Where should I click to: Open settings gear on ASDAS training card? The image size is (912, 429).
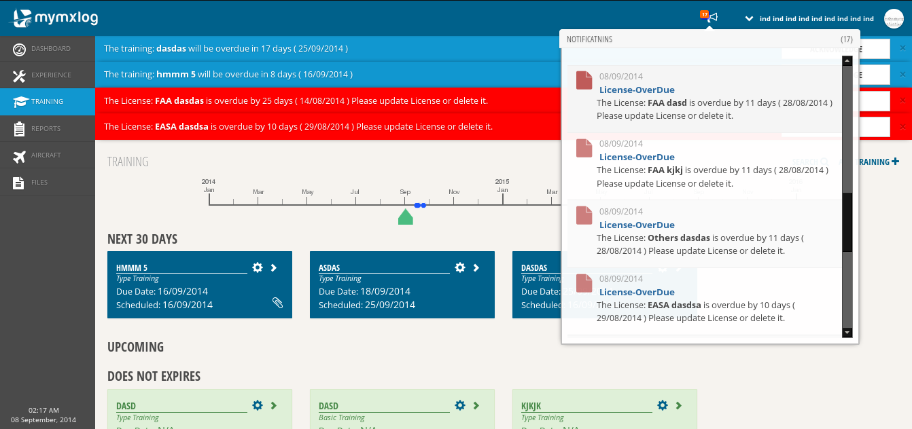click(x=460, y=267)
